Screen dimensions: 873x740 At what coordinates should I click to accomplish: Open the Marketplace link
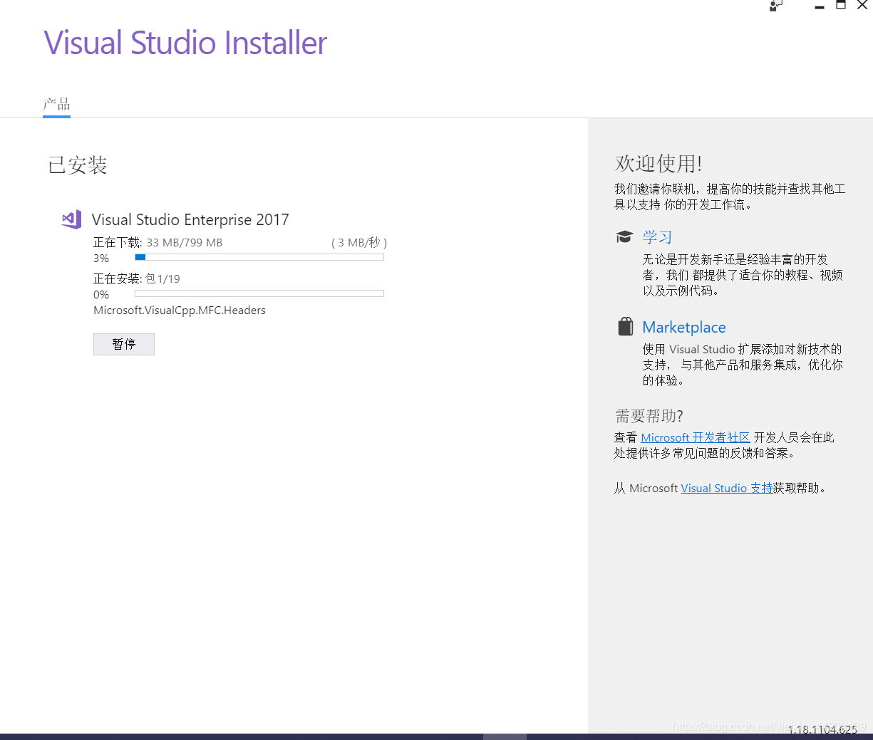(684, 327)
